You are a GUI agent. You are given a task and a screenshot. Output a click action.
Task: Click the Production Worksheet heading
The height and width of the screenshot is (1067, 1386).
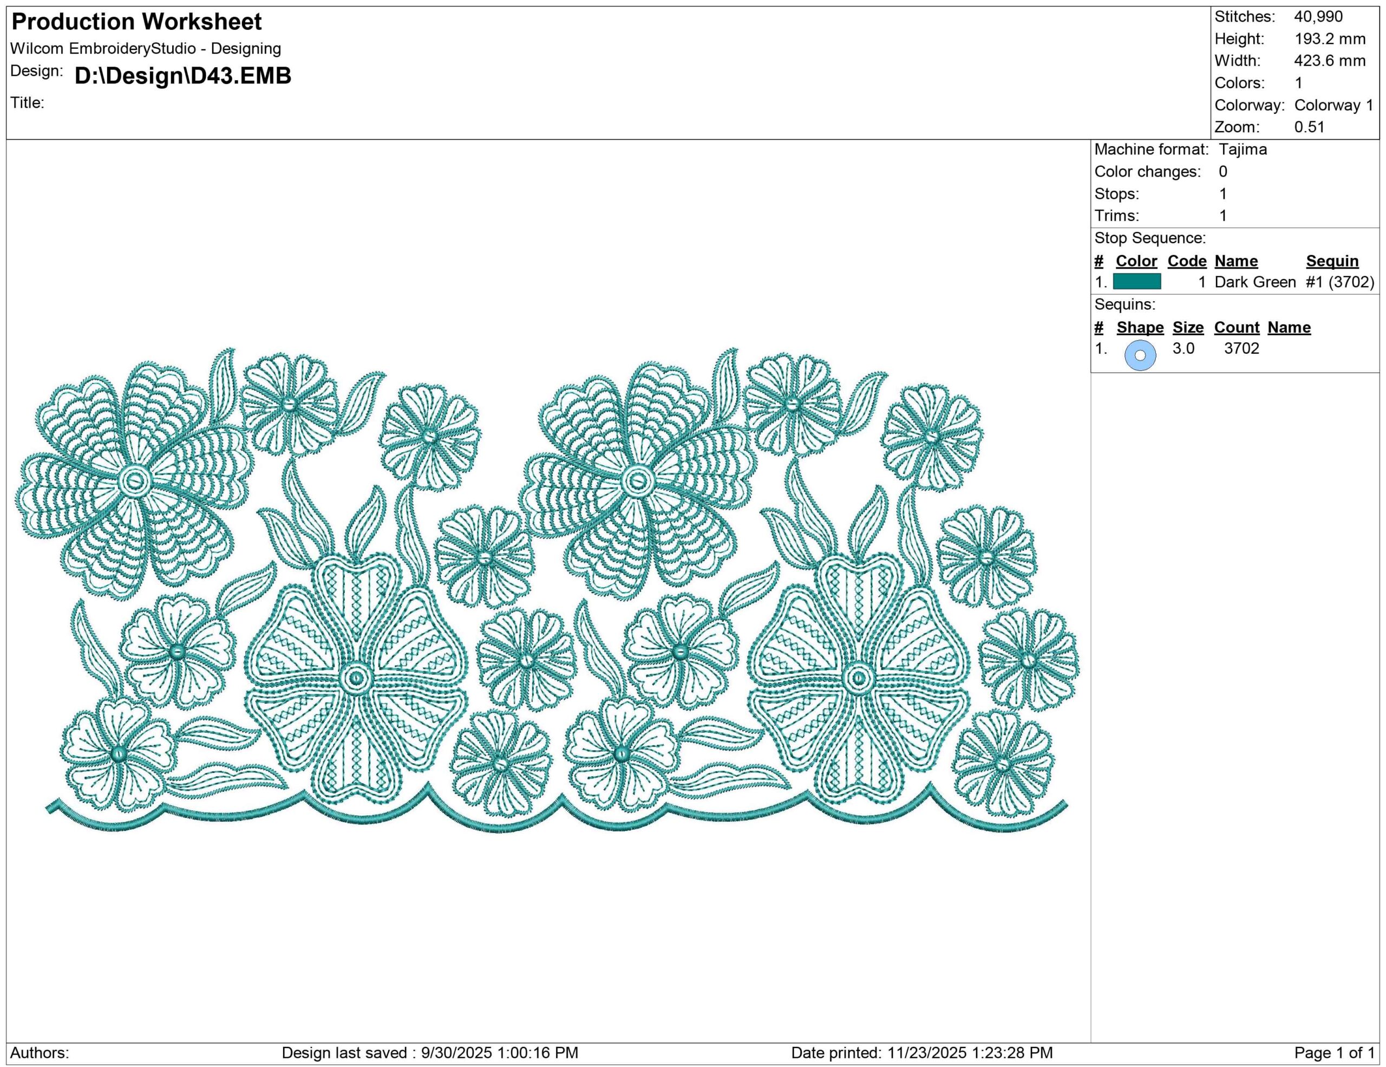136,22
